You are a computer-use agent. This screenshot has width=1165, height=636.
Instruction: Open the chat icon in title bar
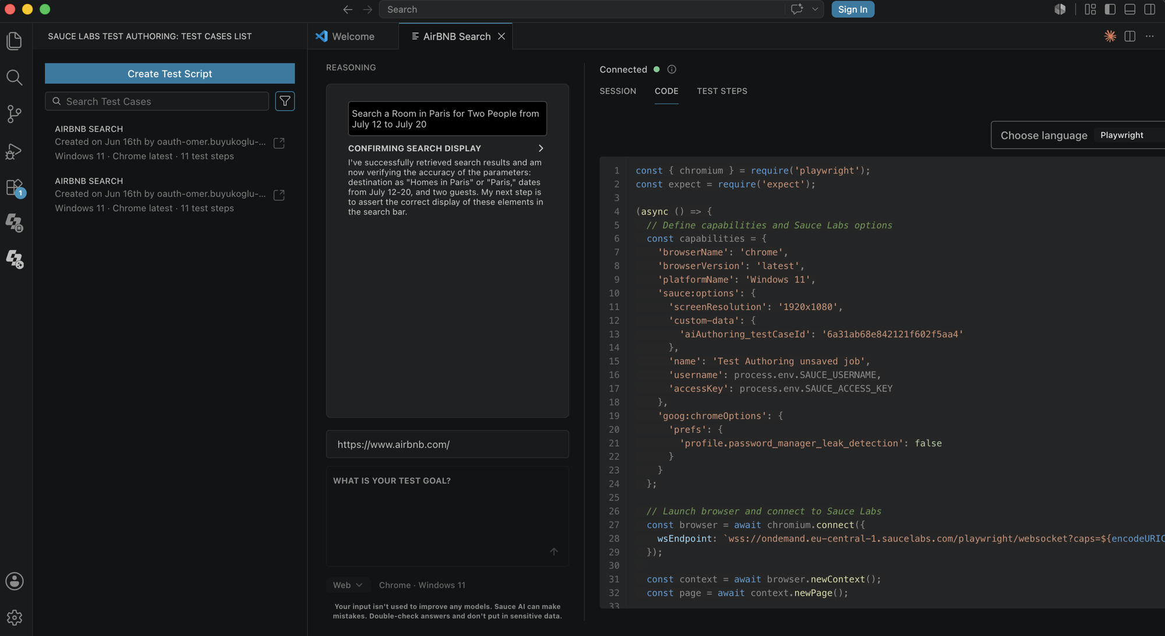(x=797, y=9)
